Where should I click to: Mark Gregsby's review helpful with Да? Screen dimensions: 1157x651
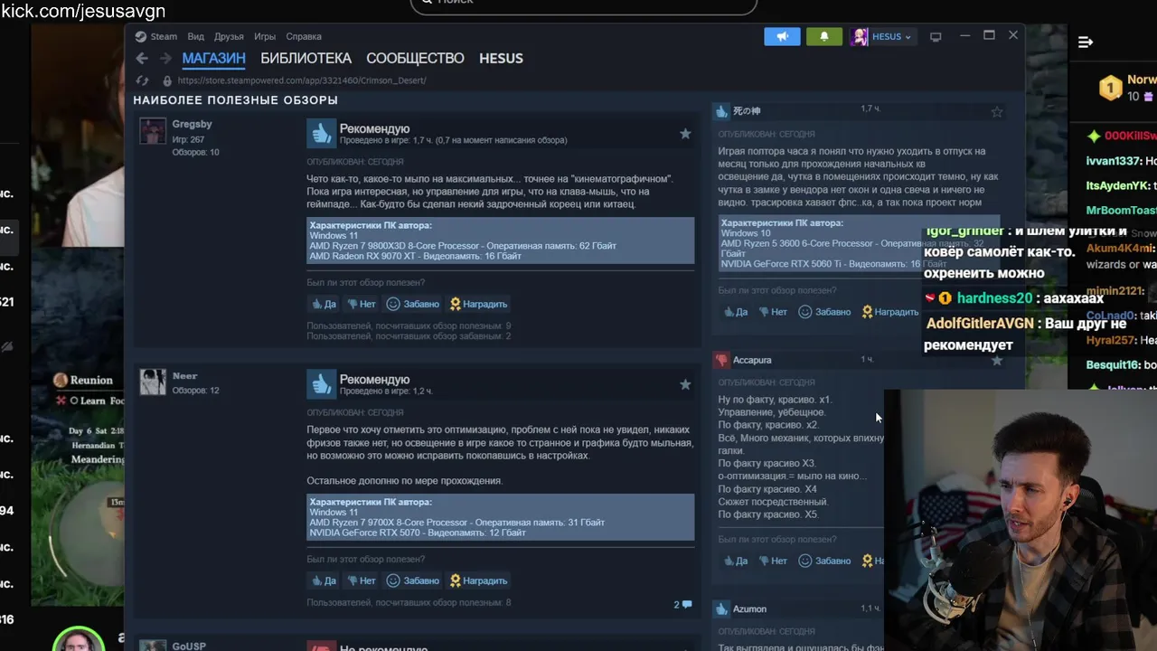click(x=323, y=304)
